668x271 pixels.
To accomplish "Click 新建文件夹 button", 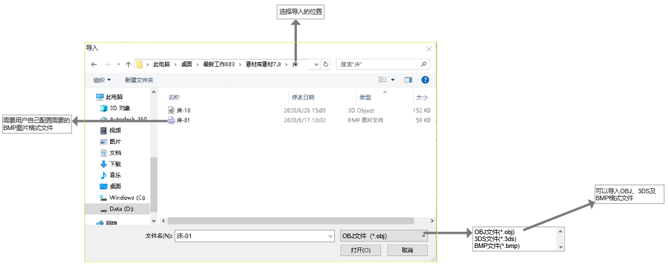I will (139, 80).
